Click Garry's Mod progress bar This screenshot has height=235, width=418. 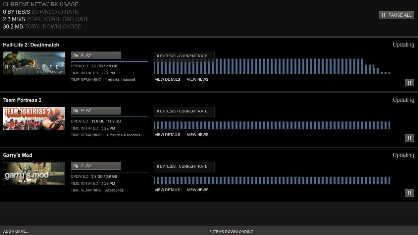point(109,172)
